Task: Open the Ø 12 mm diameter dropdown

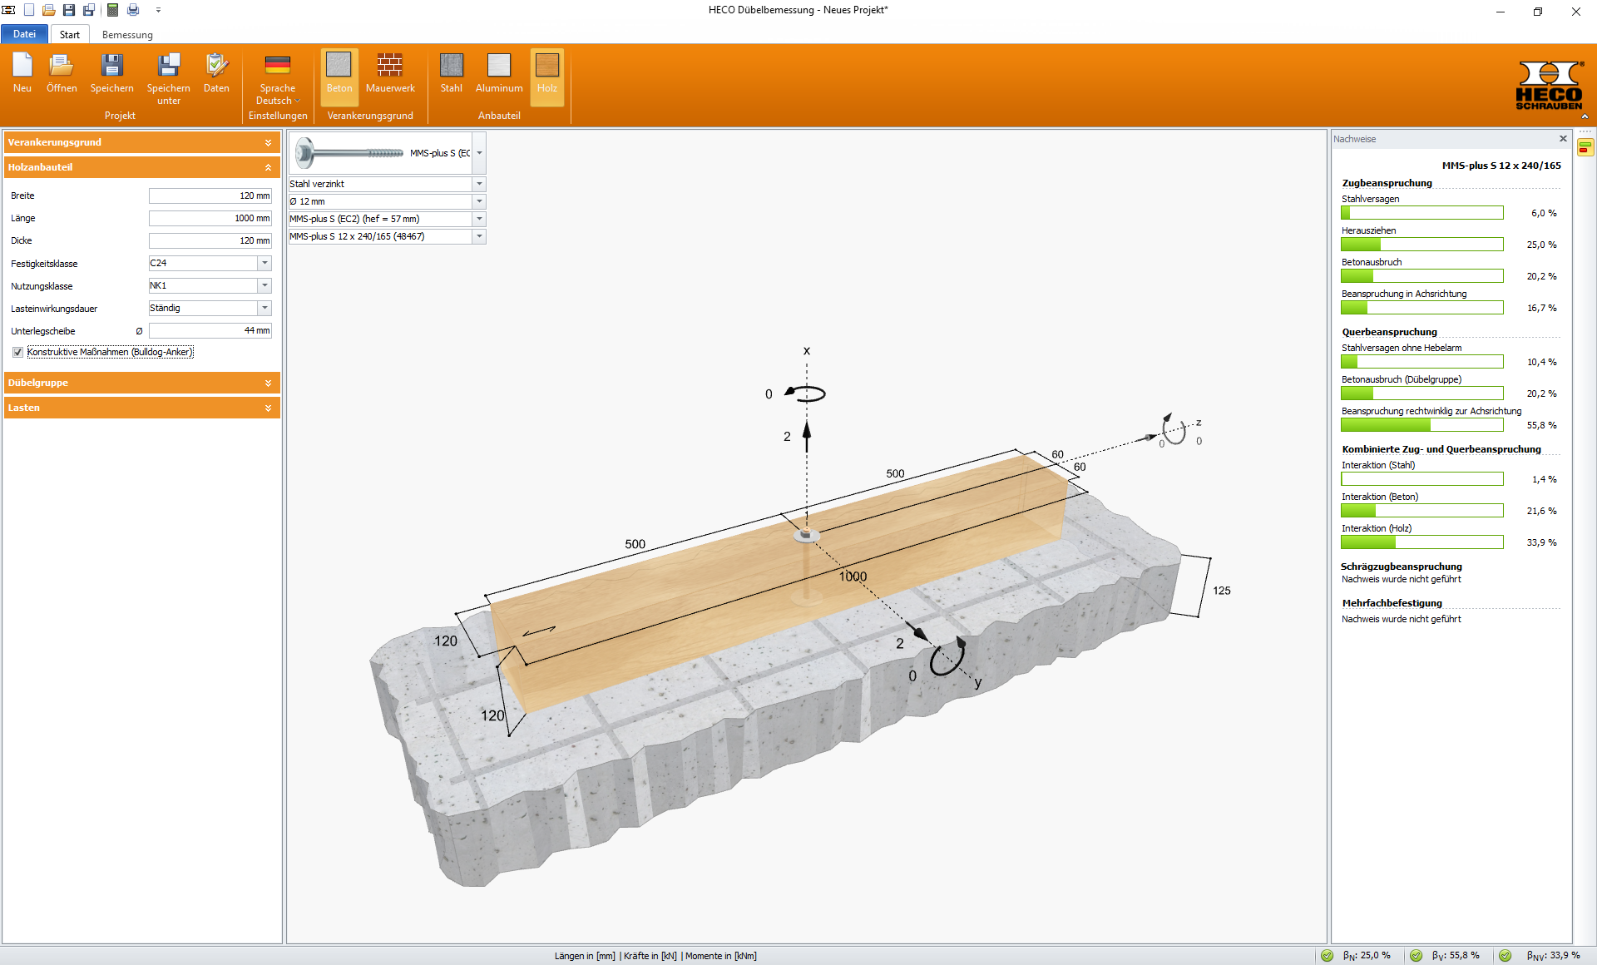Action: tap(479, 202)
